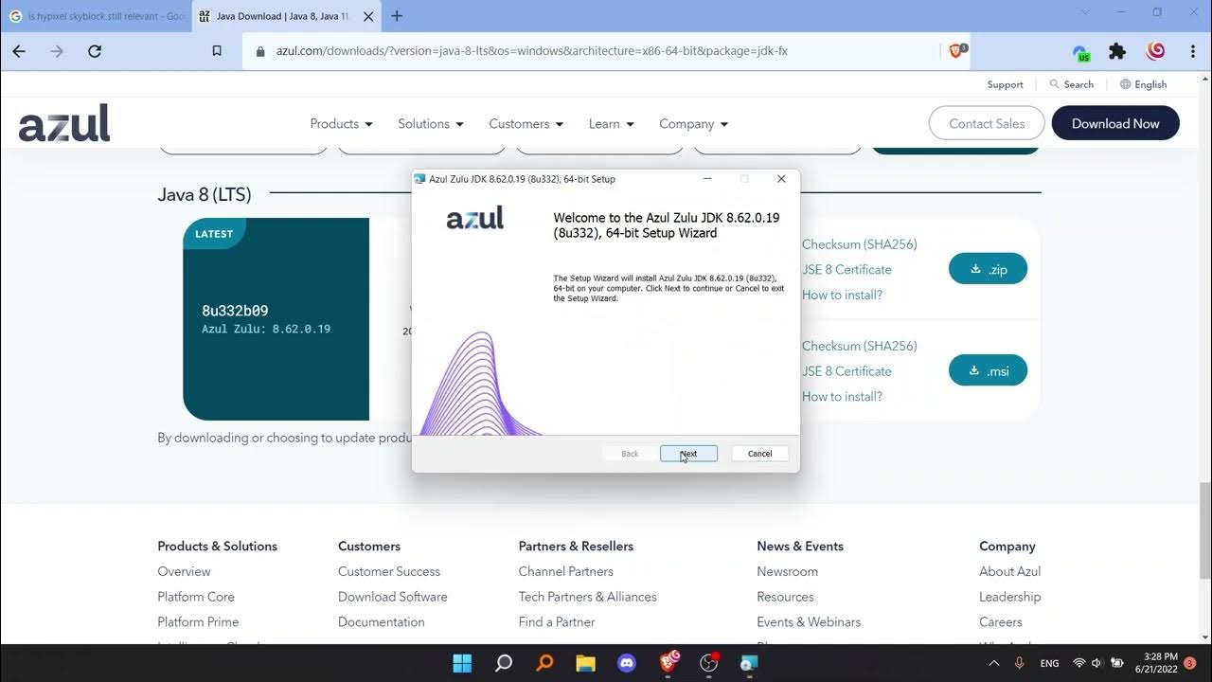Reload the azul.com downloads page

pyautogui.click(x=95, y=51)
